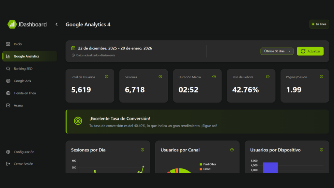The height and width of the screenshot is (188, 334).
Task: Click the blue bar in Usuarios por Dispositivo
Action: point(270,167)
